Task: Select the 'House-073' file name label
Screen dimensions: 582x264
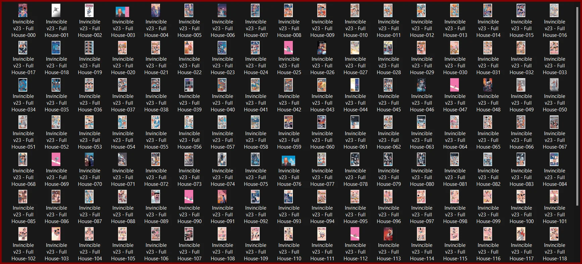Action: point(190,184)
